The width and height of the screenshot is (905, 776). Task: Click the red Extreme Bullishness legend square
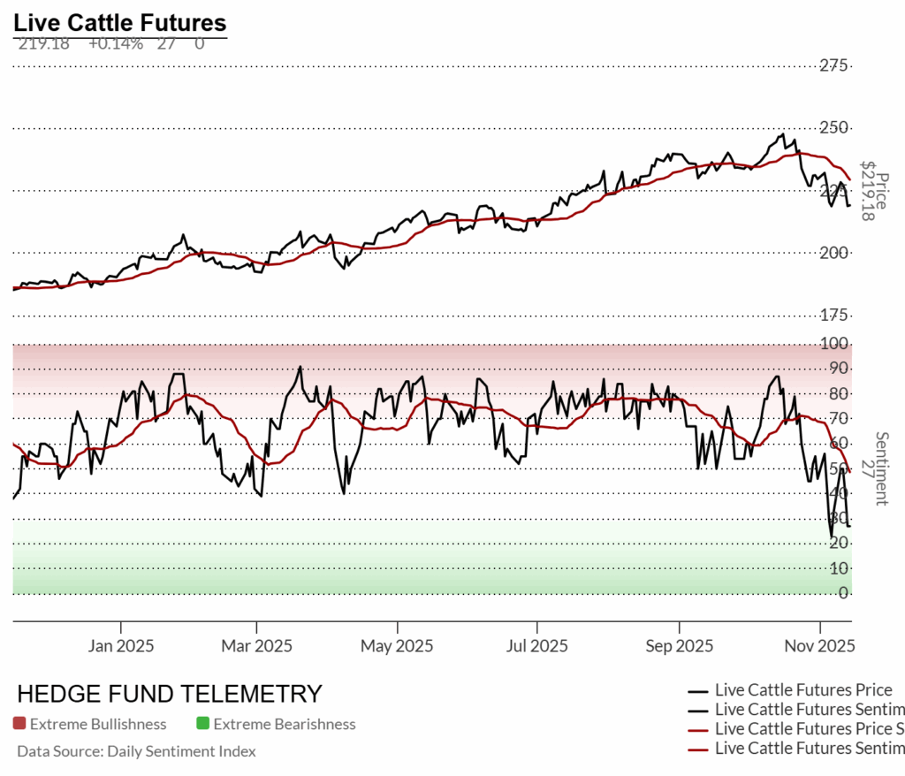[x=19, y=724]
